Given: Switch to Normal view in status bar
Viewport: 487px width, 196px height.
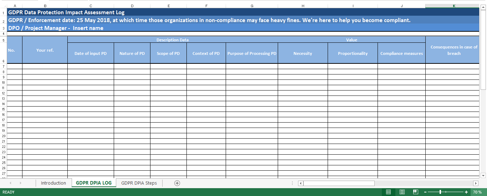Looking at the screenshot, I should point(388,192).
